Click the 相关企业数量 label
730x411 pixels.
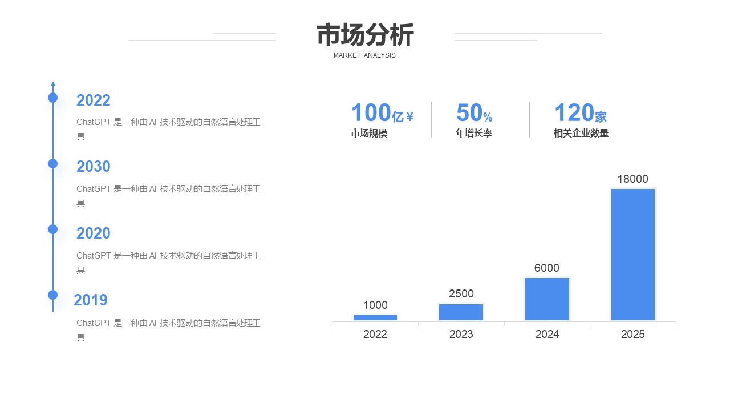(x=581, y=134)
